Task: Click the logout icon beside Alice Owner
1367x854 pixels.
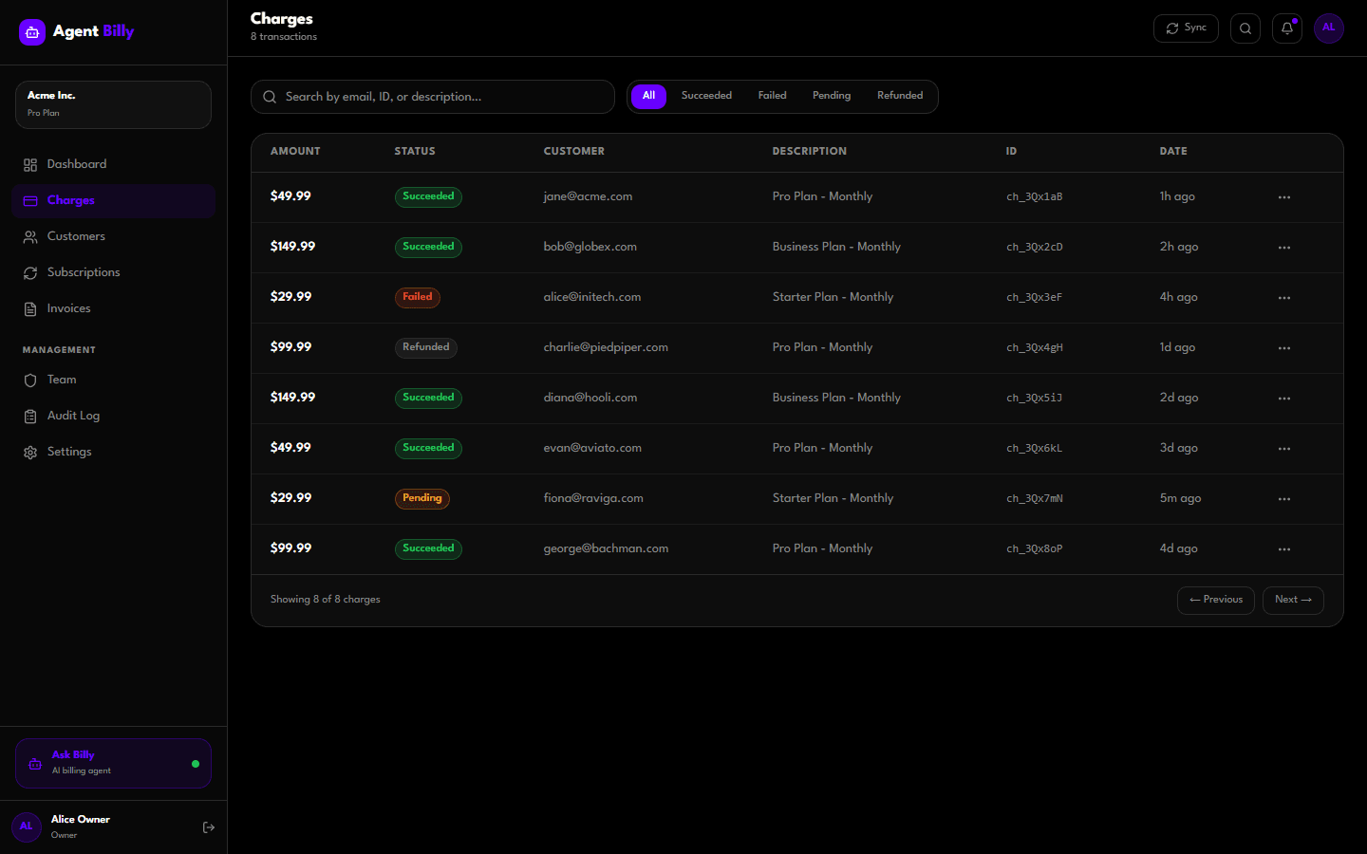Action: point(209,827)
